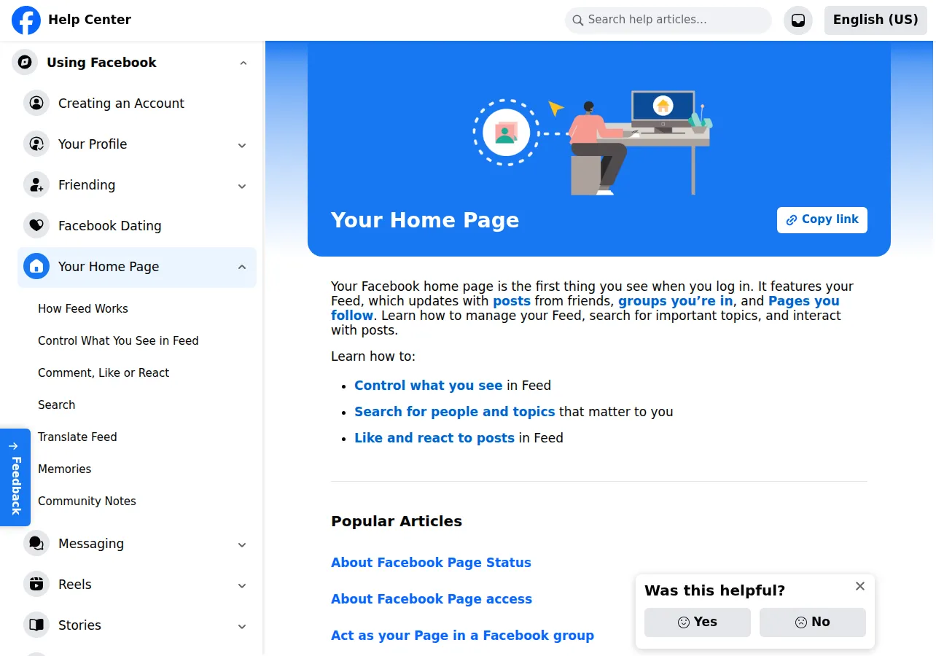Open Memories sidebar item
The width and height of the screenshot is (936, 656).
[x=65, y=469]
